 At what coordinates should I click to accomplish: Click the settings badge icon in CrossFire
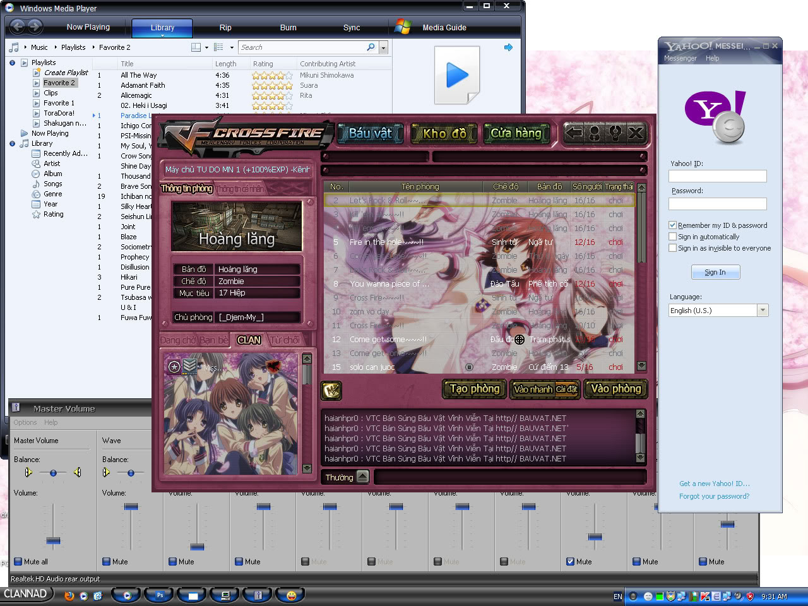click(x=615, y=133)
